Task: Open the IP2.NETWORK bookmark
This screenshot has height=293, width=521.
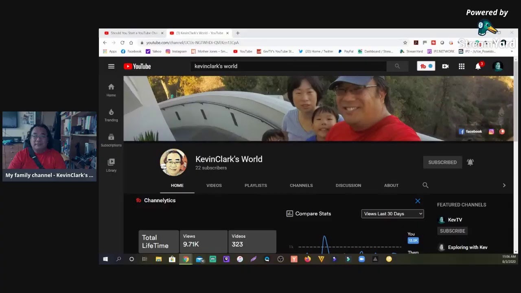Action: click(x=440, y=51)
